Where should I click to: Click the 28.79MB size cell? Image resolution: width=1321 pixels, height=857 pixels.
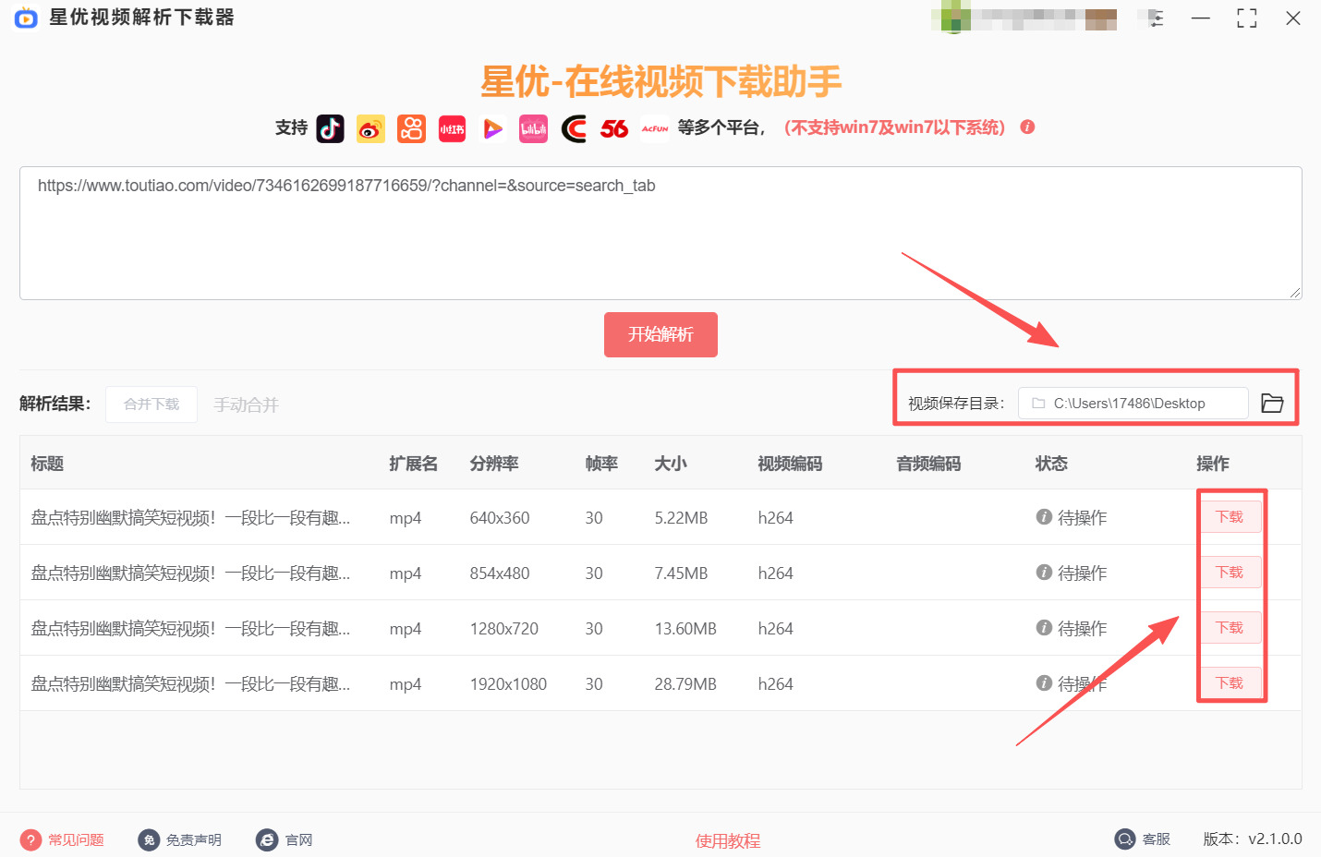[685, 684]
